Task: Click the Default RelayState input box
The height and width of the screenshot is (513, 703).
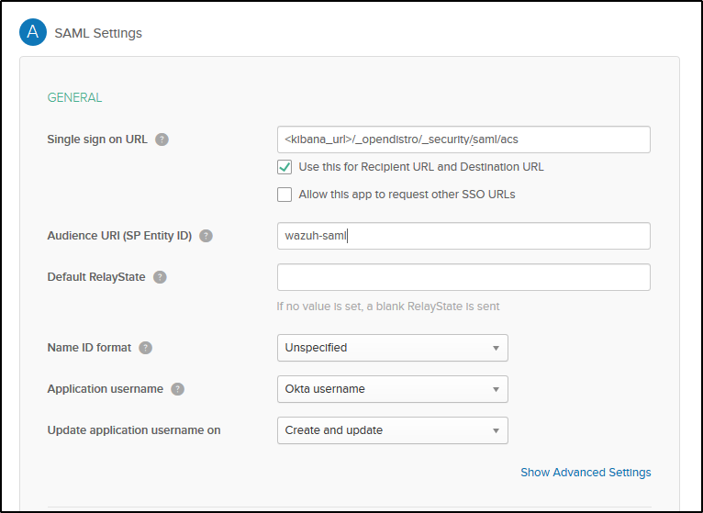Action: [x=463, y=277]
